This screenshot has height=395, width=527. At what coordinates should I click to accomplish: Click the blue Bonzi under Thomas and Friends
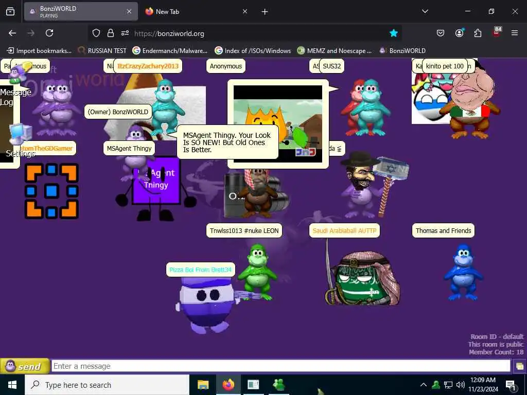tap(464, 272)
